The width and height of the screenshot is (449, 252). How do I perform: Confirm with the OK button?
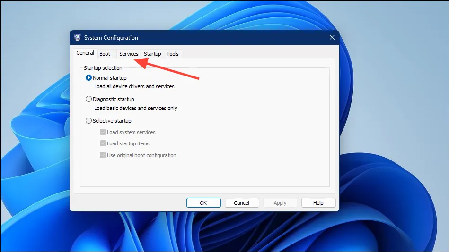coord(203,203)
